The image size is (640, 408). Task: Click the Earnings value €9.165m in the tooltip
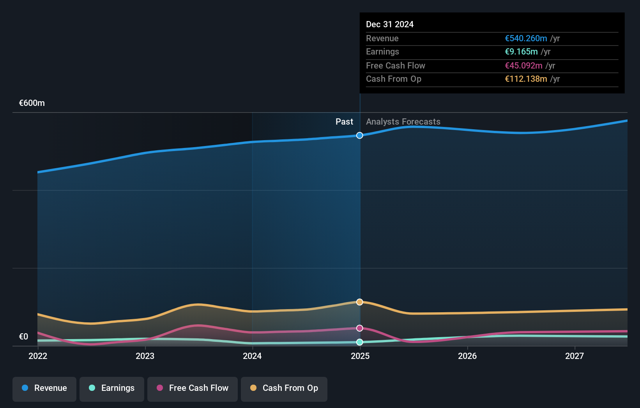click(520, 51)
